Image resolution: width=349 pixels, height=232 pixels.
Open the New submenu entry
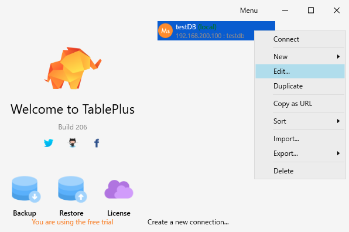(x=300, y=57)
